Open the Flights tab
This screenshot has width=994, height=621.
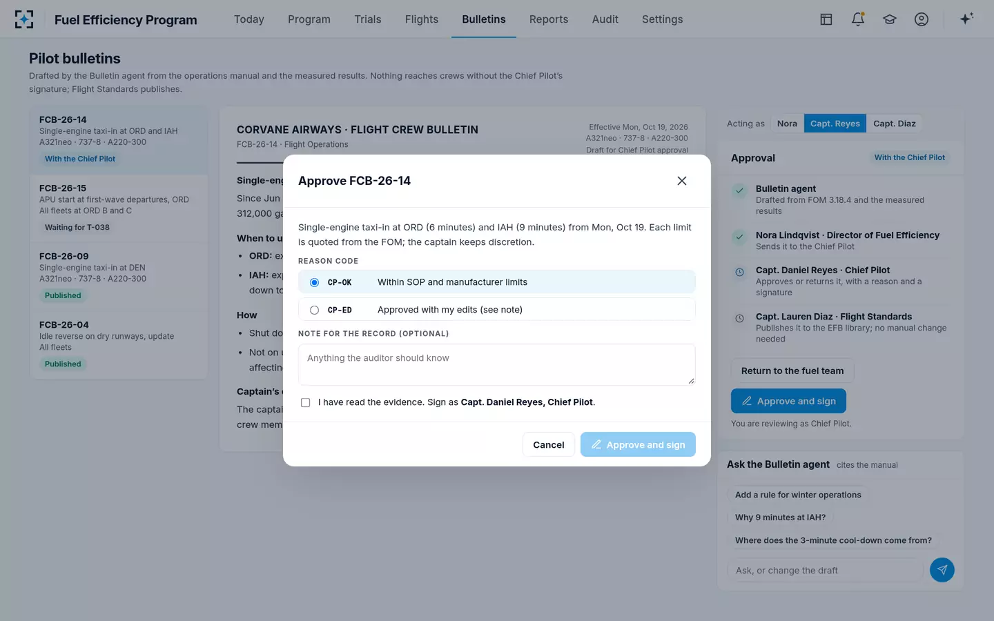(x=422, y=19)
